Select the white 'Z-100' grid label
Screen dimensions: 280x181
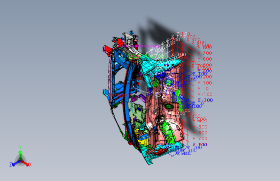pyautogui.click(x=178, y=54)
